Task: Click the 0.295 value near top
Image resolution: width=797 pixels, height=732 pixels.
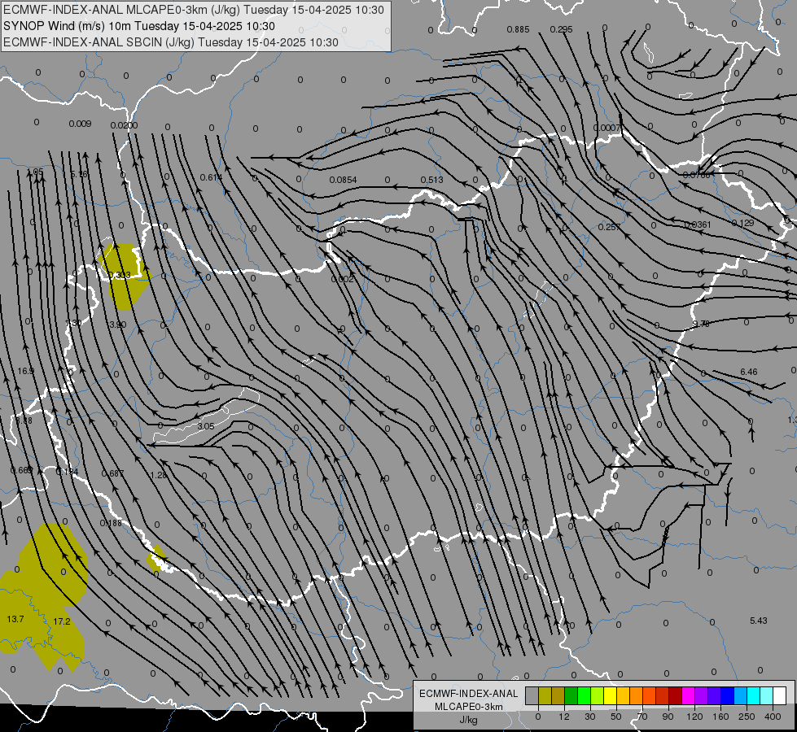Action: coord(561,29)
